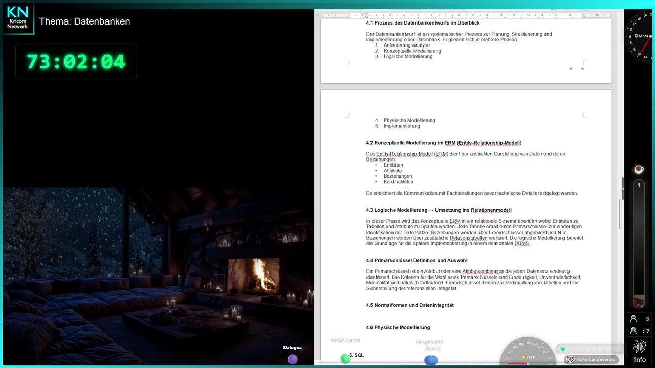Click list item 'Konzeptuelle Modellierung'
Image resolution: width=655 pixels, height=368 pixels.
412,51
